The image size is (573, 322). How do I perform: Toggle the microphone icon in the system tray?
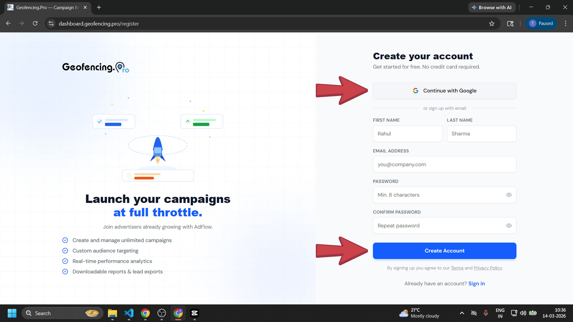tap(486, 313)
